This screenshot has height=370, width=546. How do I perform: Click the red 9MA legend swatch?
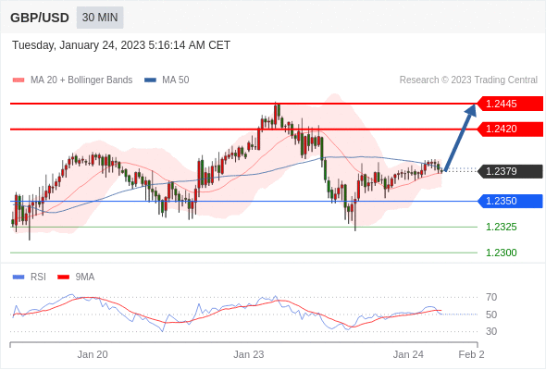pos(63,277)
